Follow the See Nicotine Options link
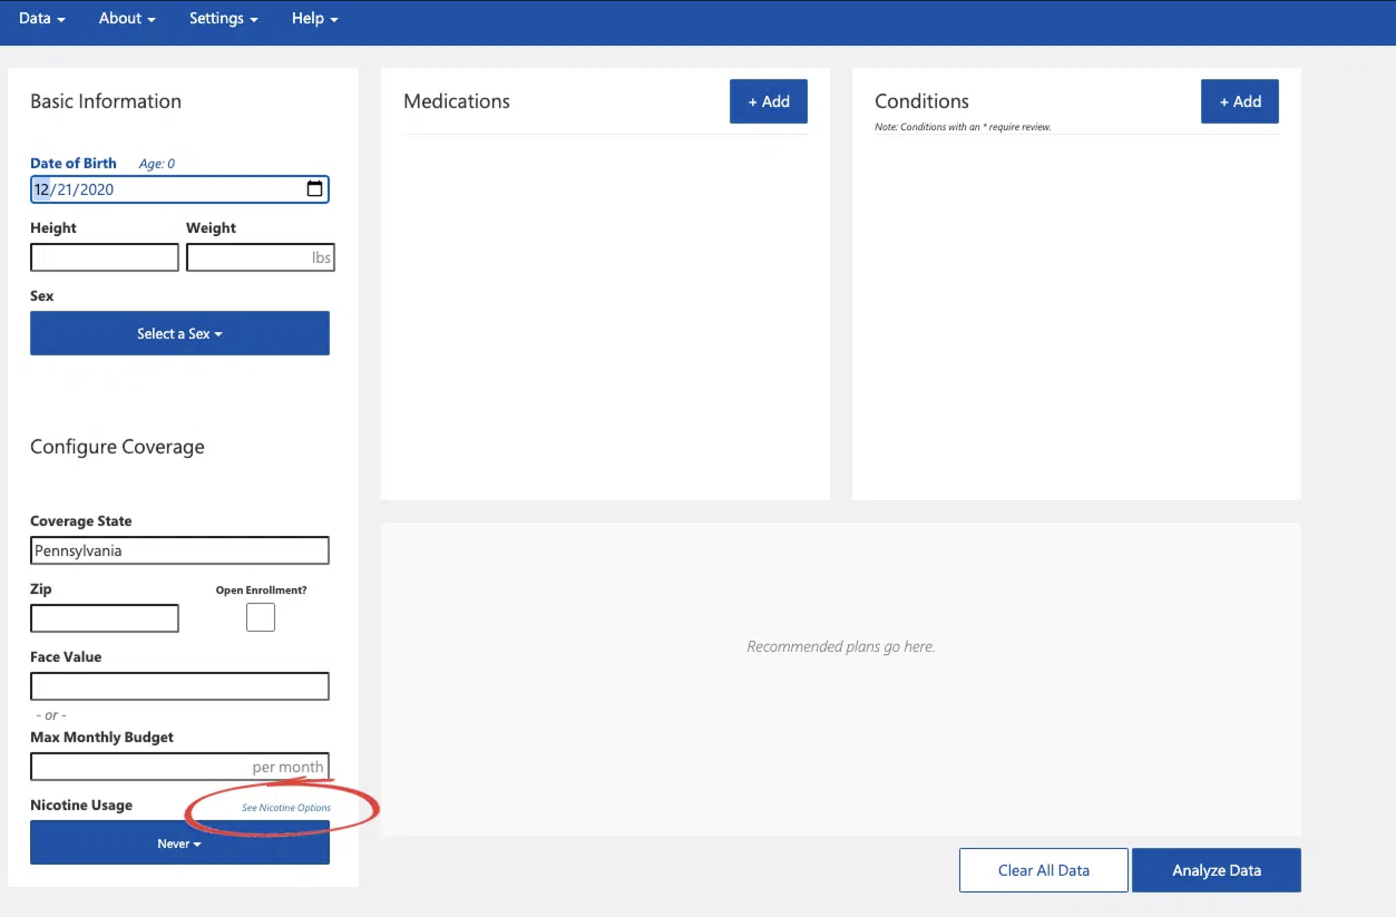 pos(286,808)
